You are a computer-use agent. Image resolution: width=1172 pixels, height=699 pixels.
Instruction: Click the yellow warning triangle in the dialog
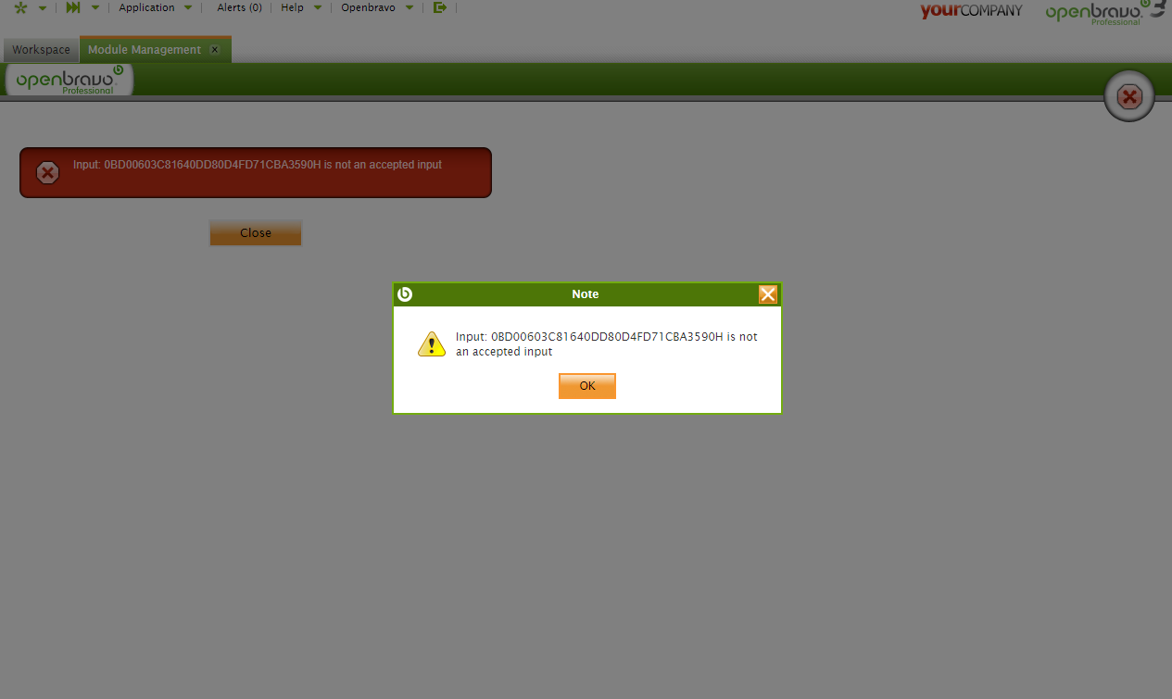click(x=432, y=344)
